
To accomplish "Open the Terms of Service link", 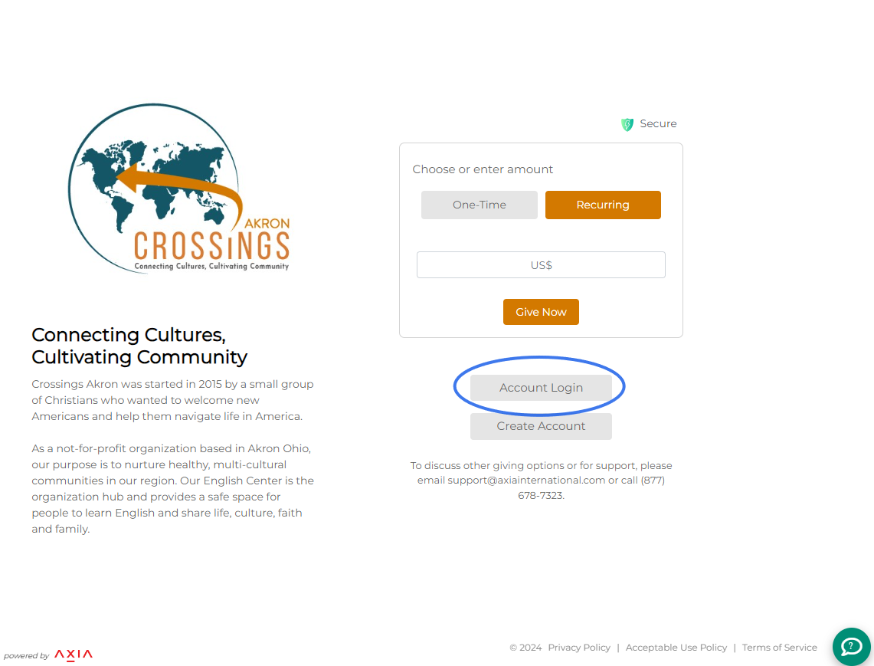I will pyautogui.click(x=779, y=648).
